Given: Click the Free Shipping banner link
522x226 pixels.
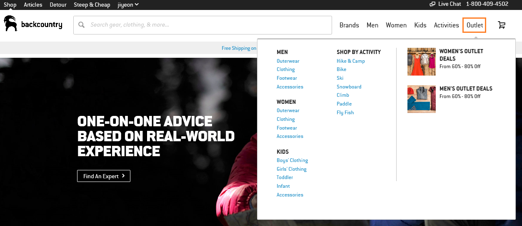Looking at the screenshot, I should click(x=239, y=48).
